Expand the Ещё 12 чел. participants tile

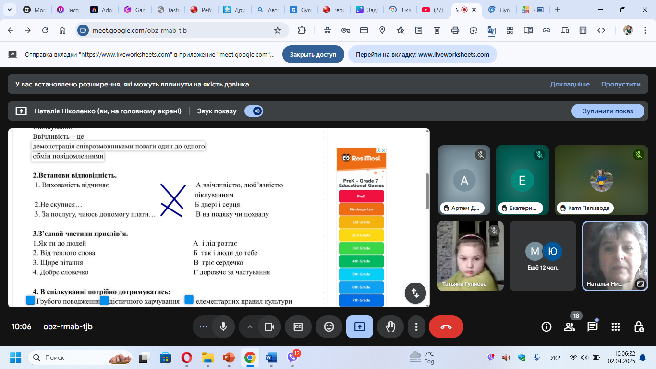point(543,256)
